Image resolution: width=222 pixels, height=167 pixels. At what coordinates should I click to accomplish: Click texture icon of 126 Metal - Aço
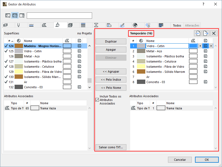click(79, 56)
